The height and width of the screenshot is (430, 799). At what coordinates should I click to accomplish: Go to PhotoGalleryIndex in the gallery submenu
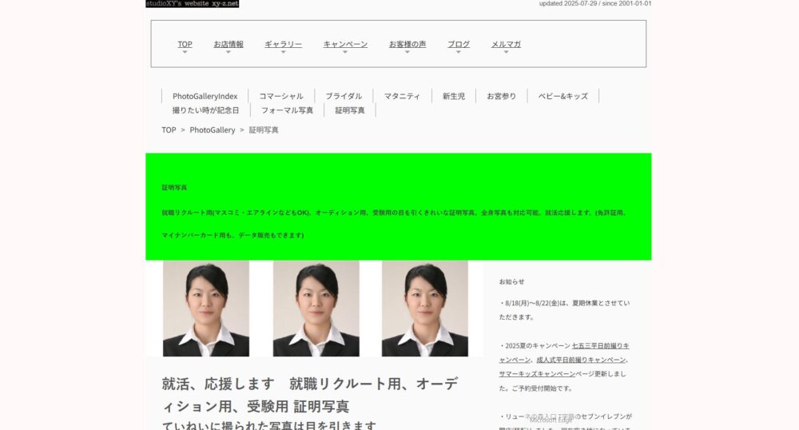point(205,96)
